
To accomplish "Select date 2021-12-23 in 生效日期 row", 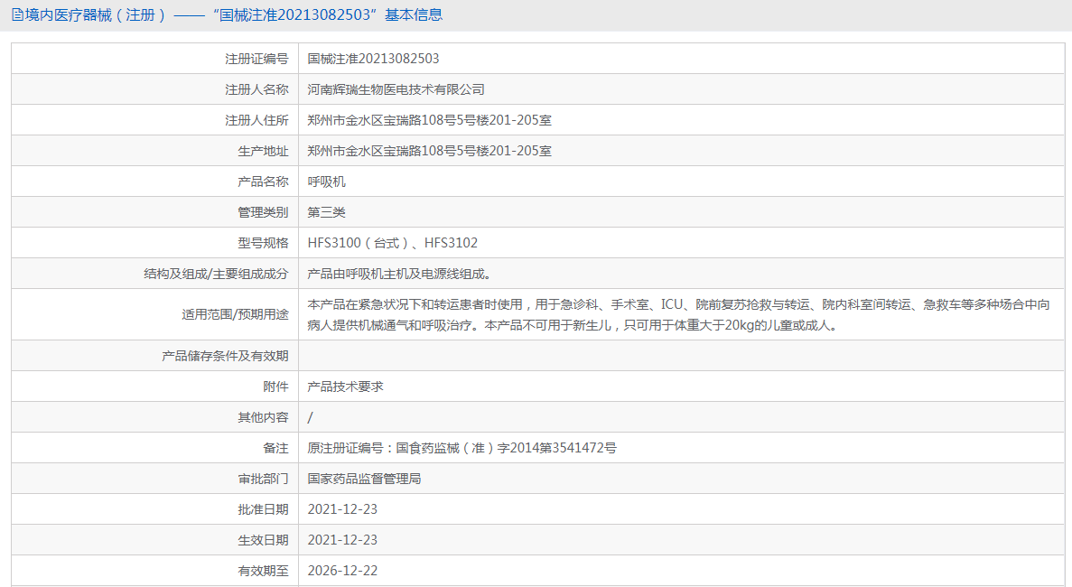I will click(342, 541).
